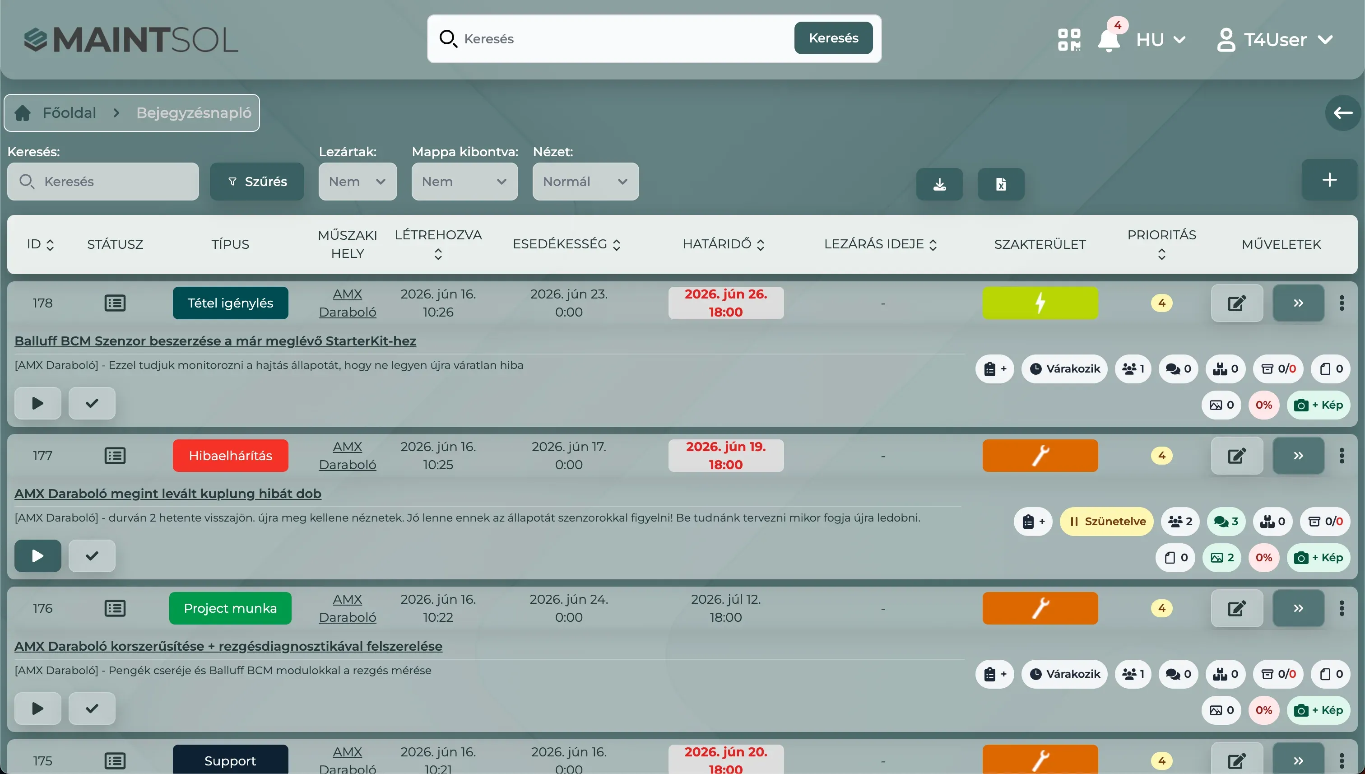Viewport: 1365px width, 774px height.
Task: Click the red Hibaelhárítás type badge
Action: coord(230,456)
